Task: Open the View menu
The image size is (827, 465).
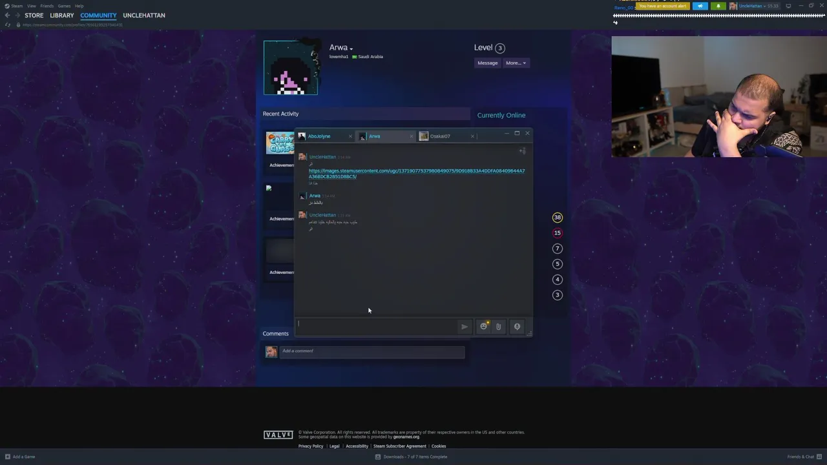Action: click(x=32, y=6)
